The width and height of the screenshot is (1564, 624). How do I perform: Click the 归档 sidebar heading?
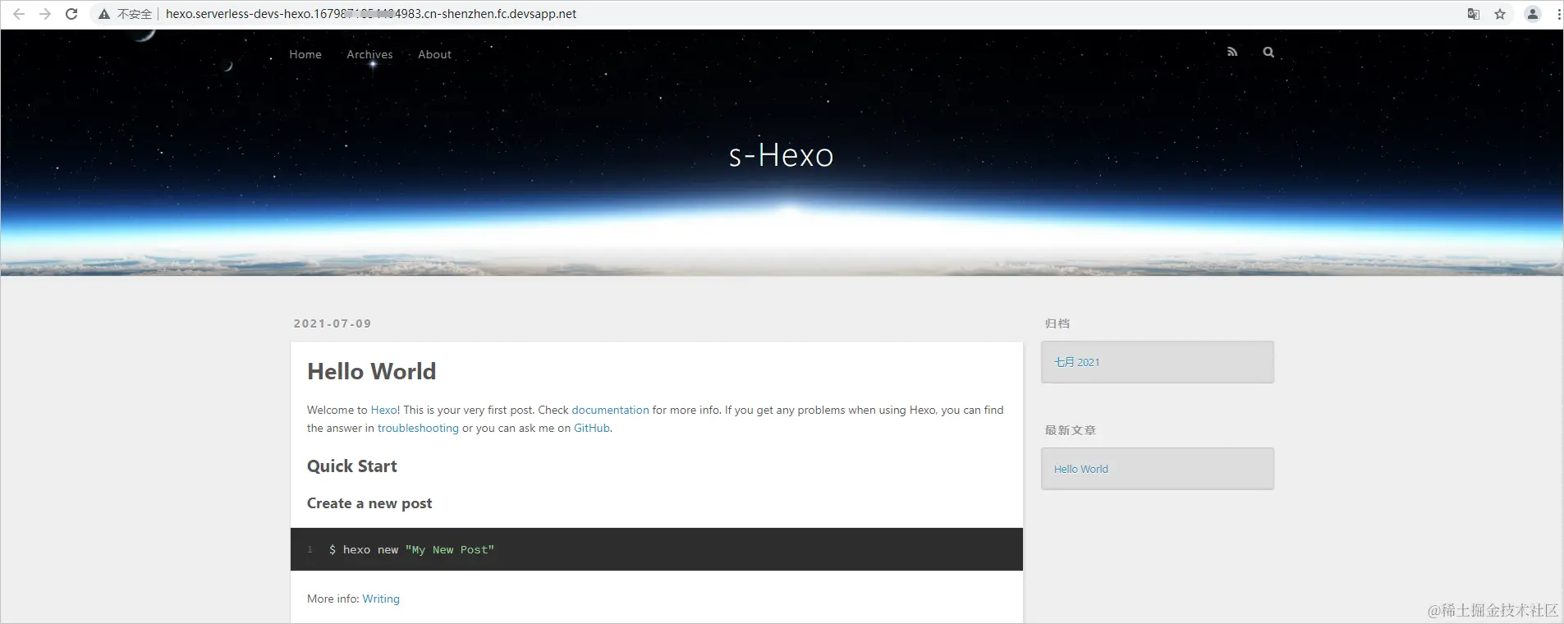click(1057, 323)
